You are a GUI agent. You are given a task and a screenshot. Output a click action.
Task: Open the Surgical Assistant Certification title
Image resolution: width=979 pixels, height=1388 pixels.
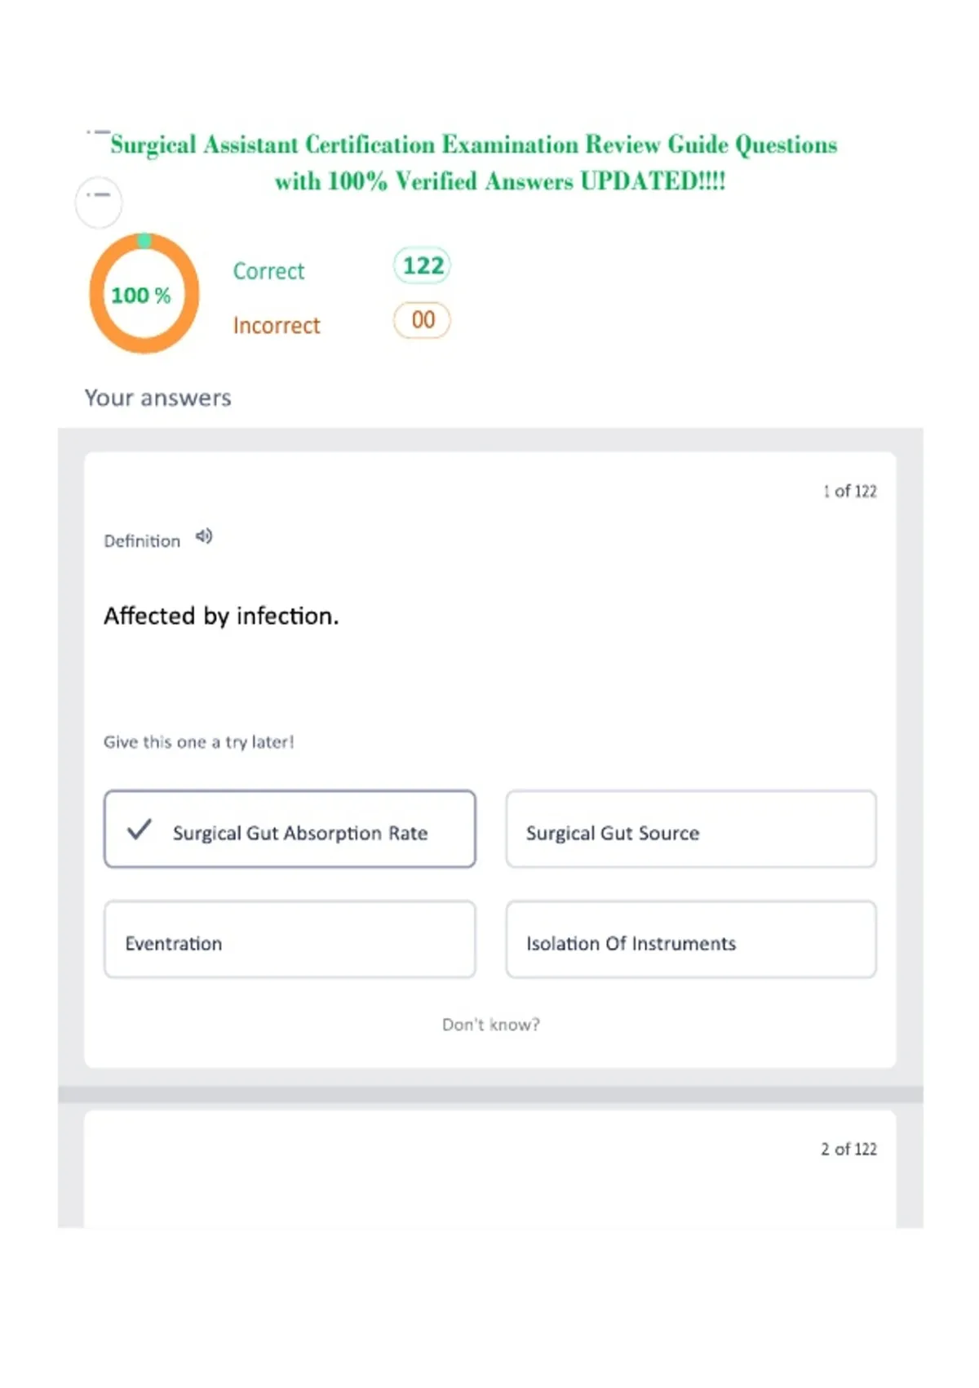point(474,162)
